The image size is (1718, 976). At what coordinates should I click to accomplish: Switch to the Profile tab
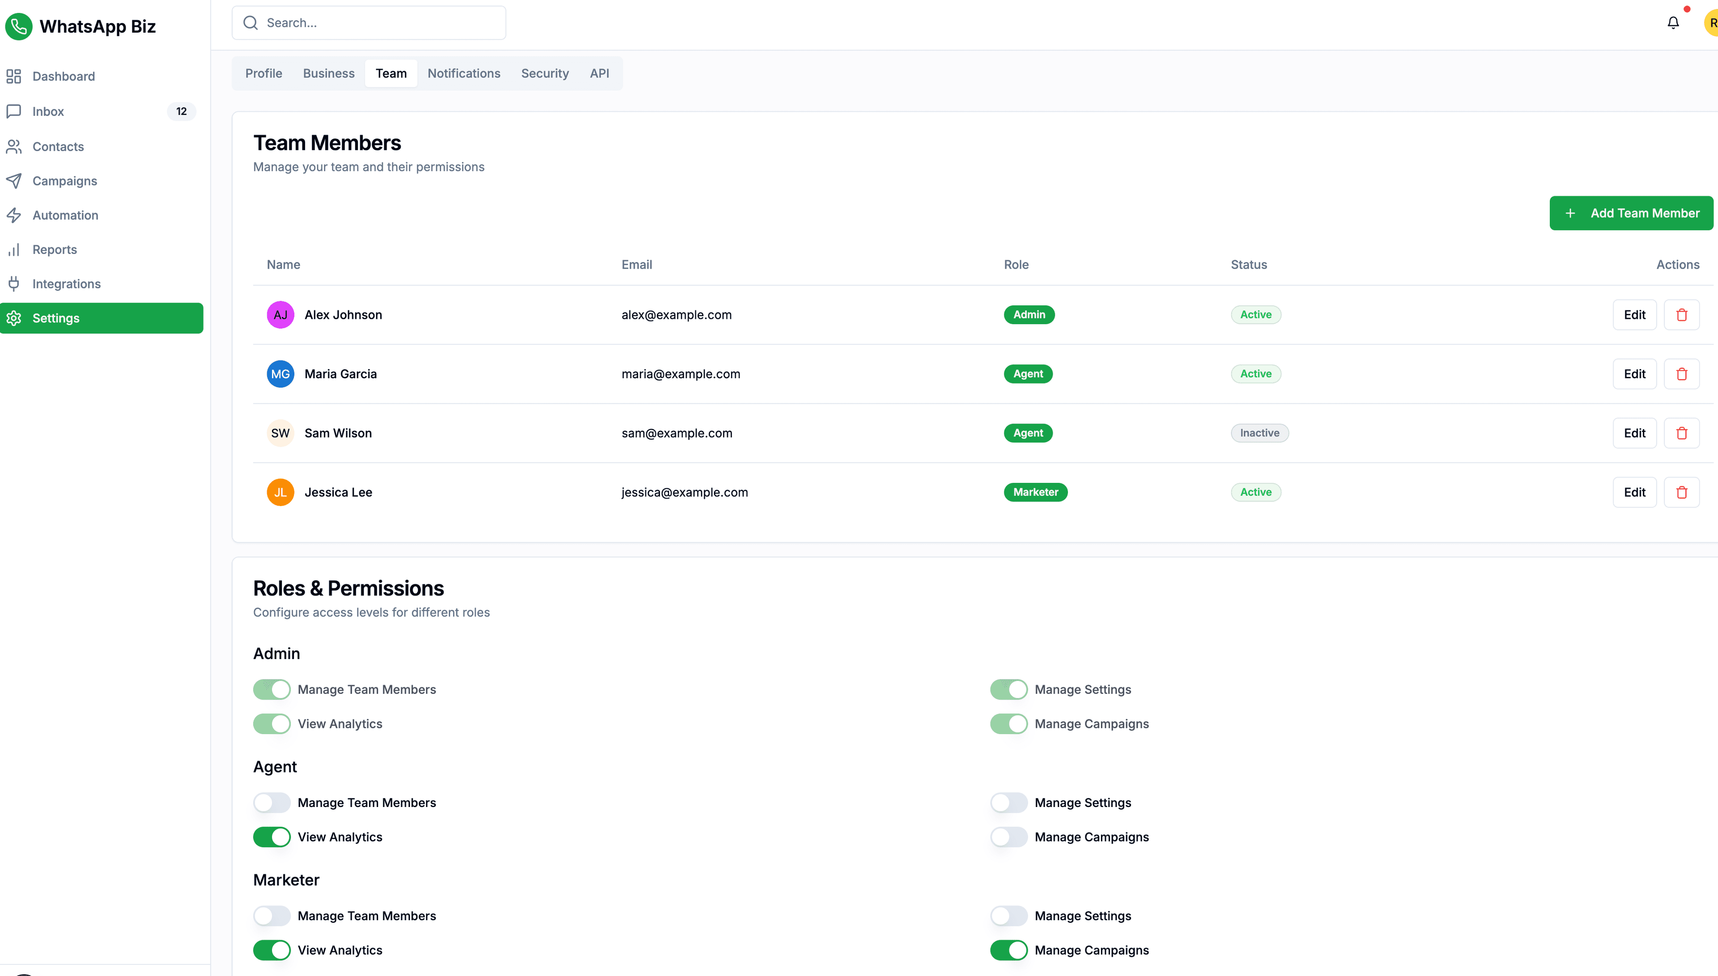click(x=264, y=73)
